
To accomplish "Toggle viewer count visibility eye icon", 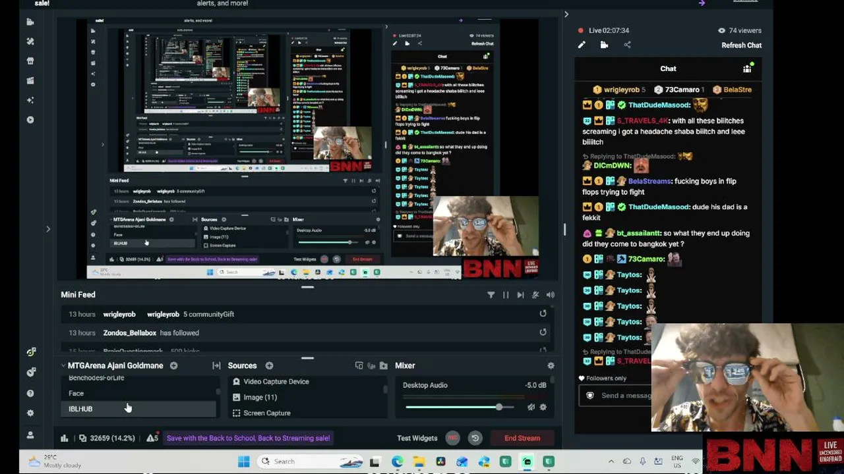I will [x=721, y=30].
